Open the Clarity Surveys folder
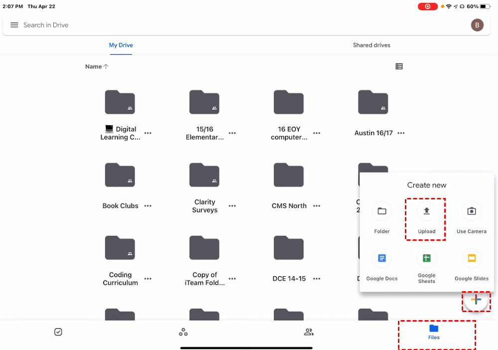Image resolution: width=498 pixels, height=350 pixels. (x=204, y=175)
